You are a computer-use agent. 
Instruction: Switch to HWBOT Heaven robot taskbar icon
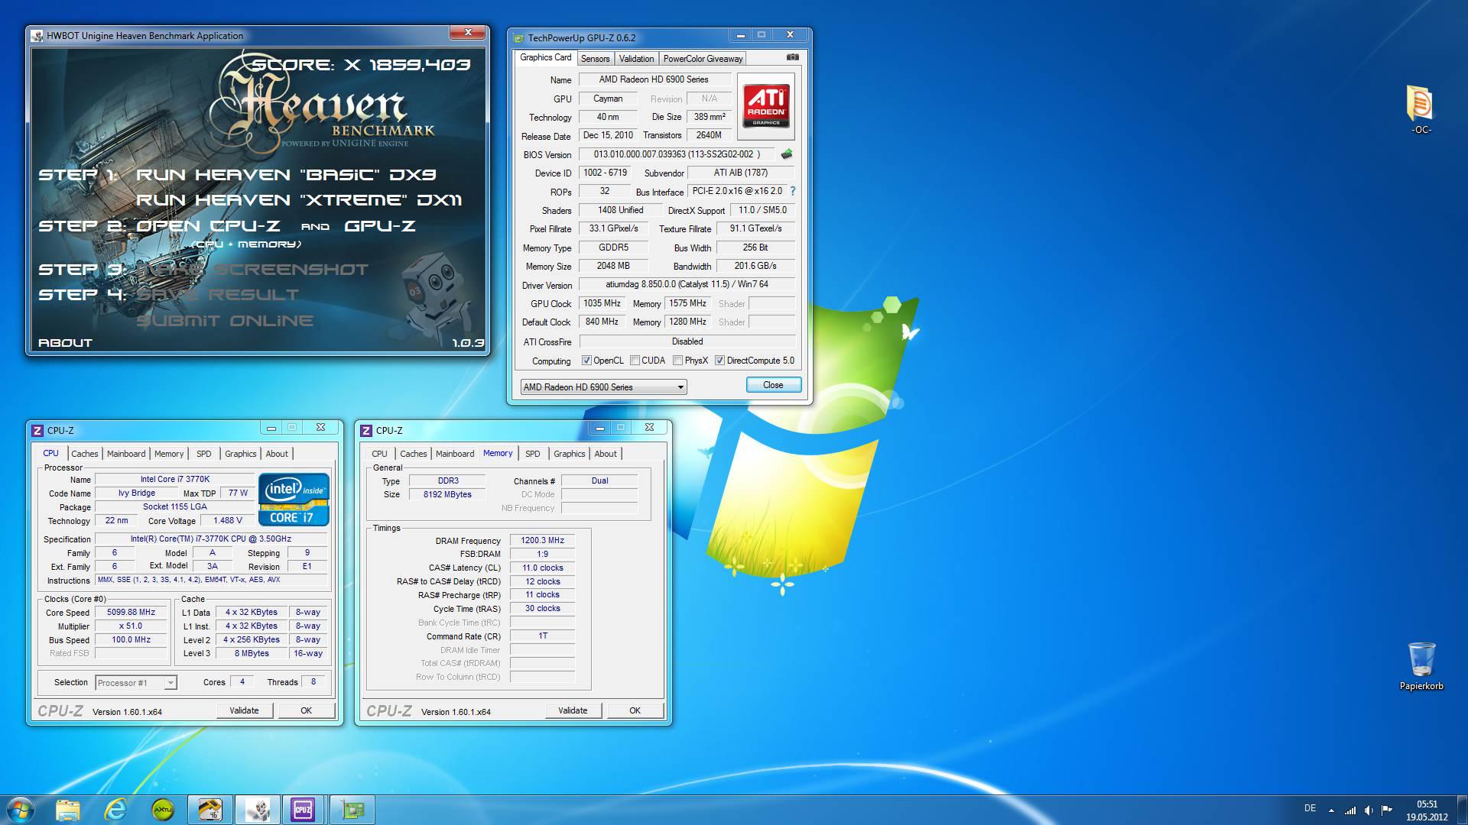pos(257,810)
